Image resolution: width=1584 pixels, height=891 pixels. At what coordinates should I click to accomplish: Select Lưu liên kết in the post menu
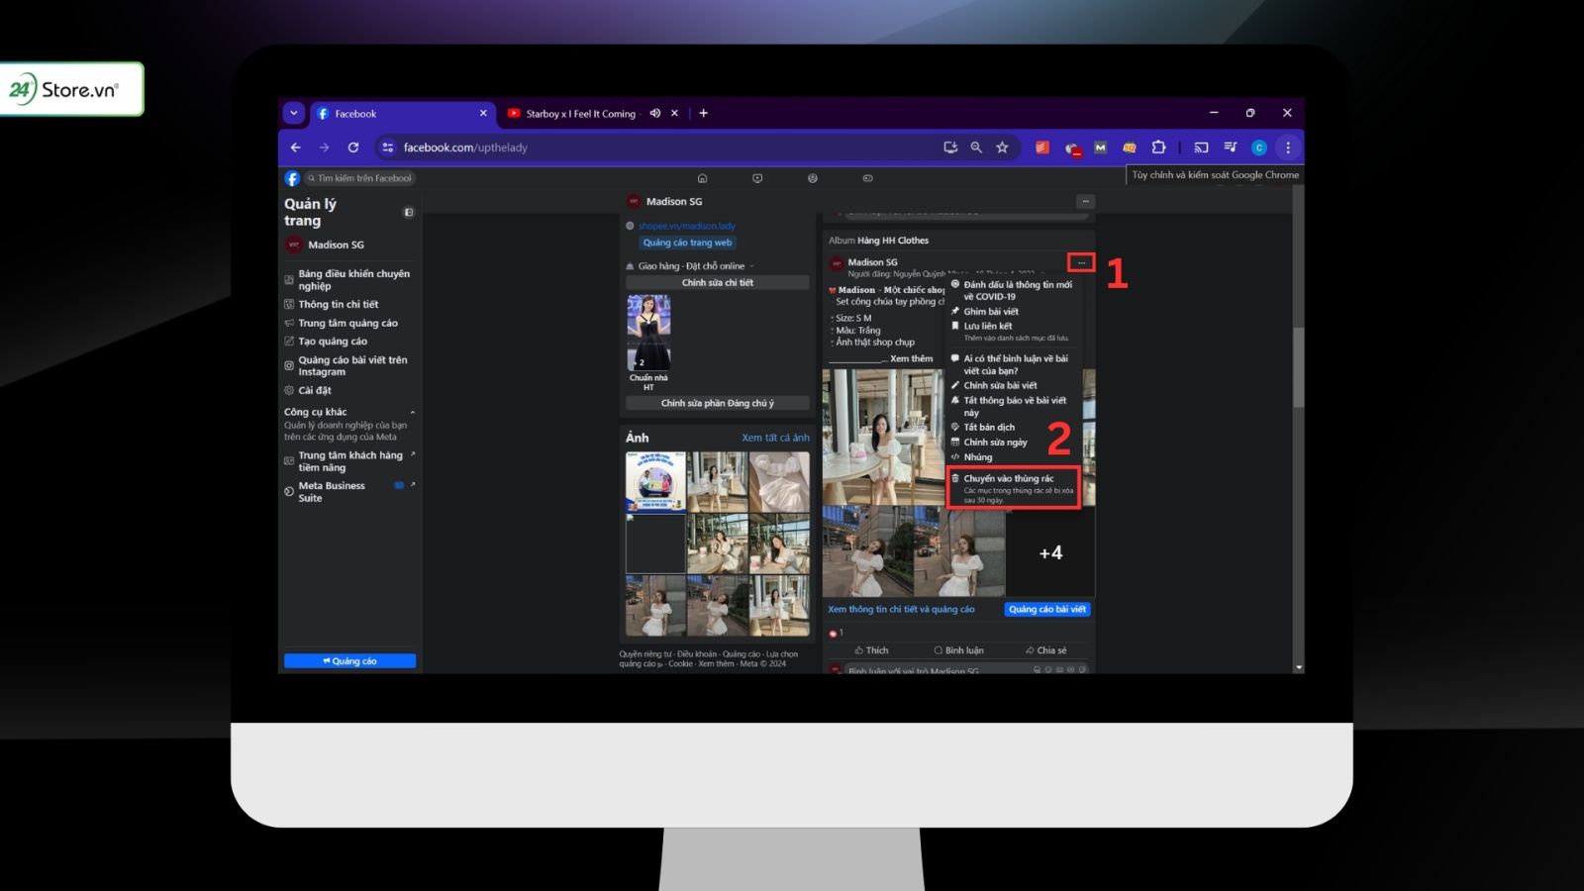988,326
